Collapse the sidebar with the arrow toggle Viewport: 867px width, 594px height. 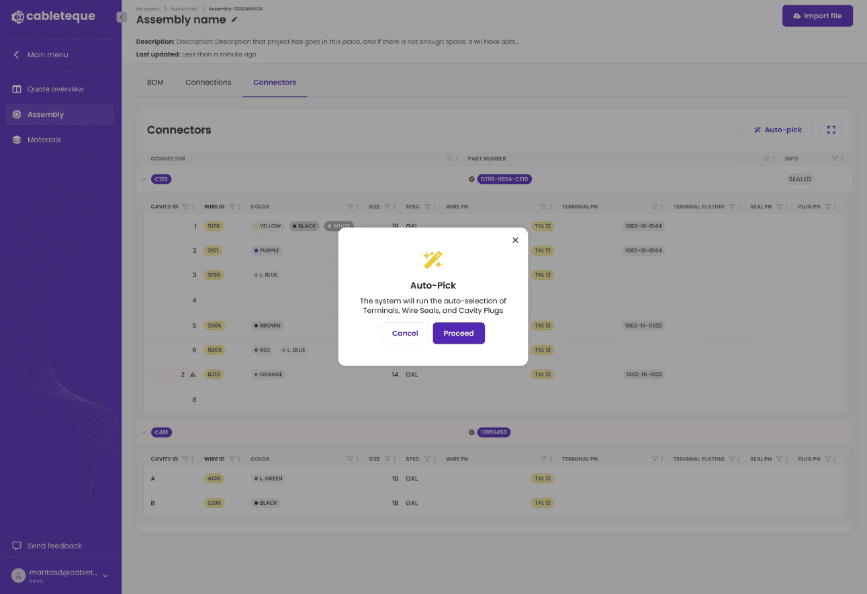point(122,17)
